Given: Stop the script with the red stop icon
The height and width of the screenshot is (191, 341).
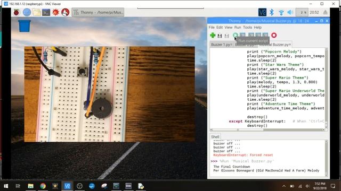Looking at the screenshot, I should click(x=274, y=35).
